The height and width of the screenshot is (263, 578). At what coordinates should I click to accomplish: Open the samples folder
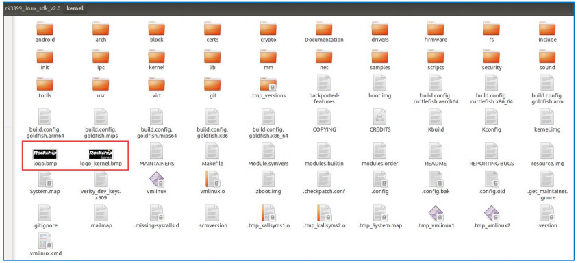[x=379, y=56]
